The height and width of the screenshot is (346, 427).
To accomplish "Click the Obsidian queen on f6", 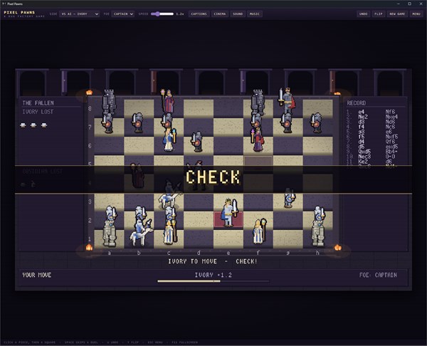I will (x=258, y=140).
